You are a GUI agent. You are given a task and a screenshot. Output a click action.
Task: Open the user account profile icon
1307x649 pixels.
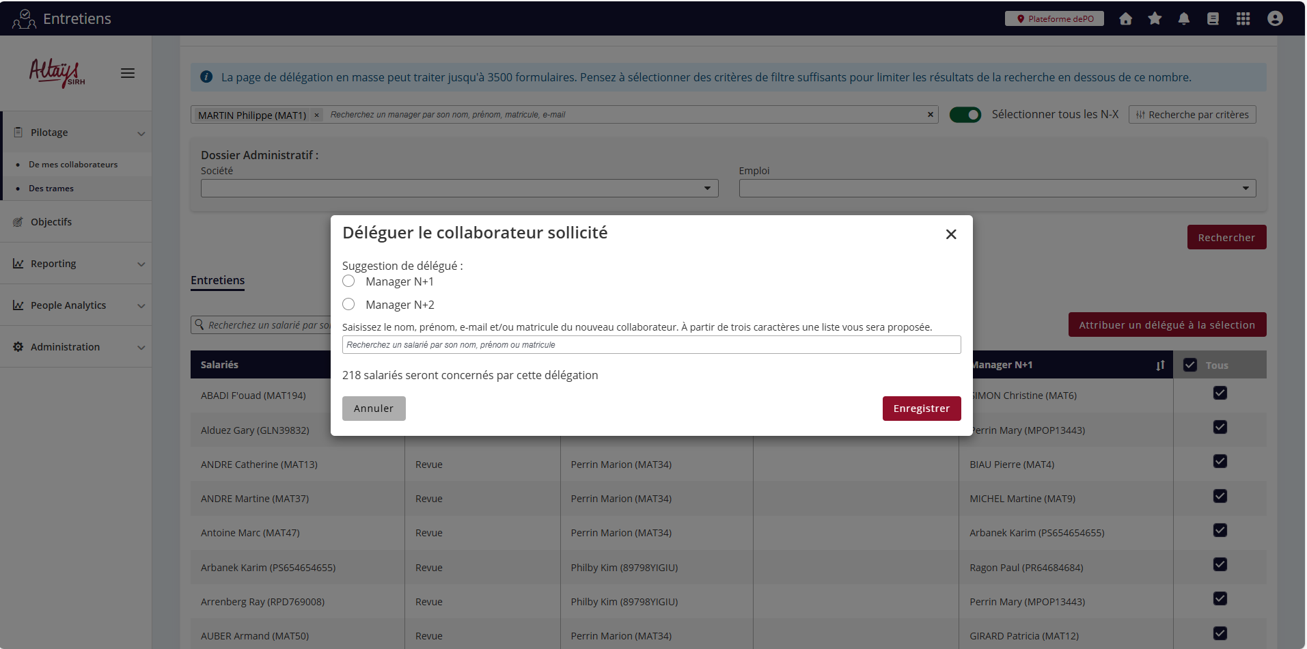pyautogui.click(x=1274, y=19)
